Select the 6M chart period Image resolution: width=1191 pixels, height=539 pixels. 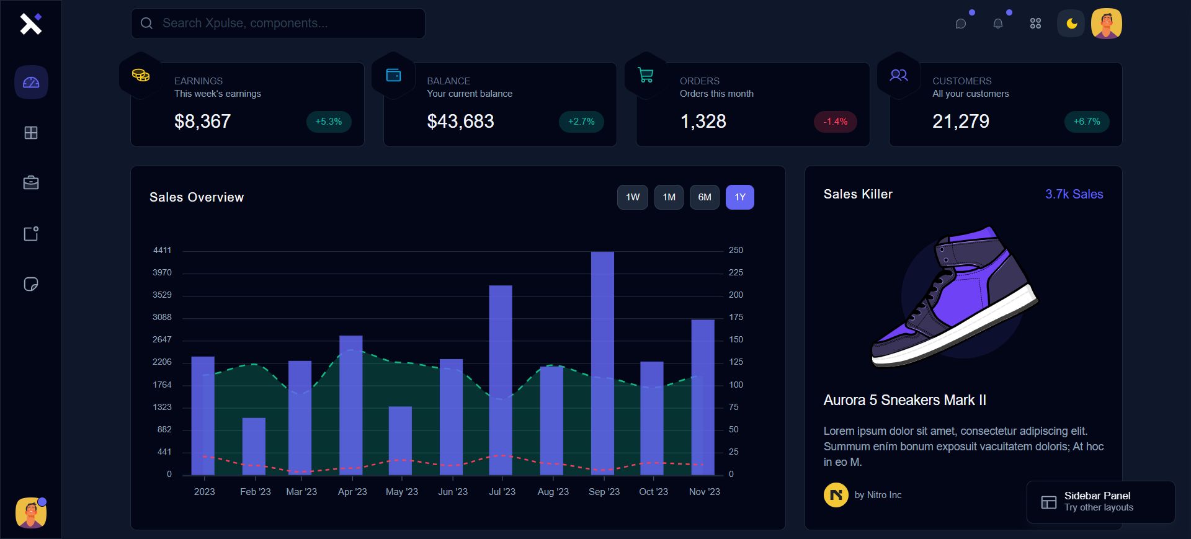click(705, 197)
